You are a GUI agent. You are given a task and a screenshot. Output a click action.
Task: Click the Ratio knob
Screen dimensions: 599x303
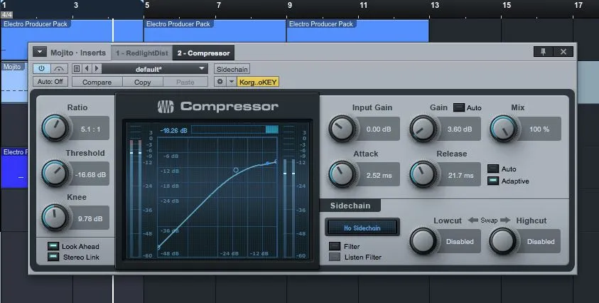(55, 128)
